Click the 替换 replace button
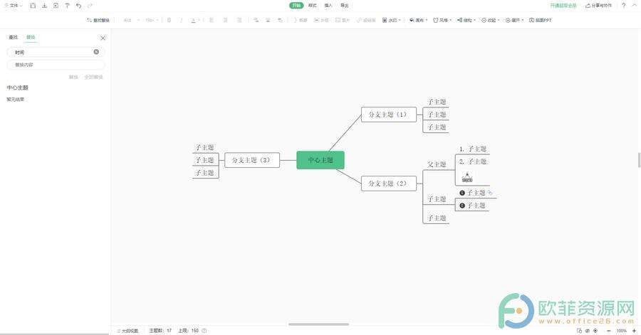 pyautogui.click(x=73, y=77)
